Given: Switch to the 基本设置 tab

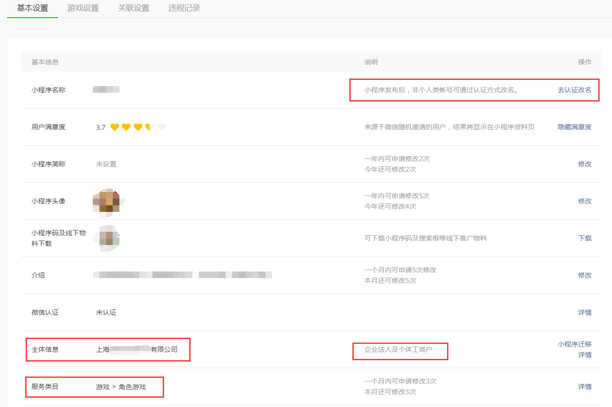Looking at the screenshot, I should [32, 8].
